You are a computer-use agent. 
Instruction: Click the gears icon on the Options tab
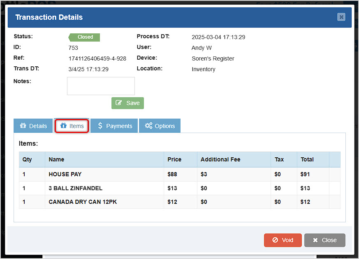149,126
